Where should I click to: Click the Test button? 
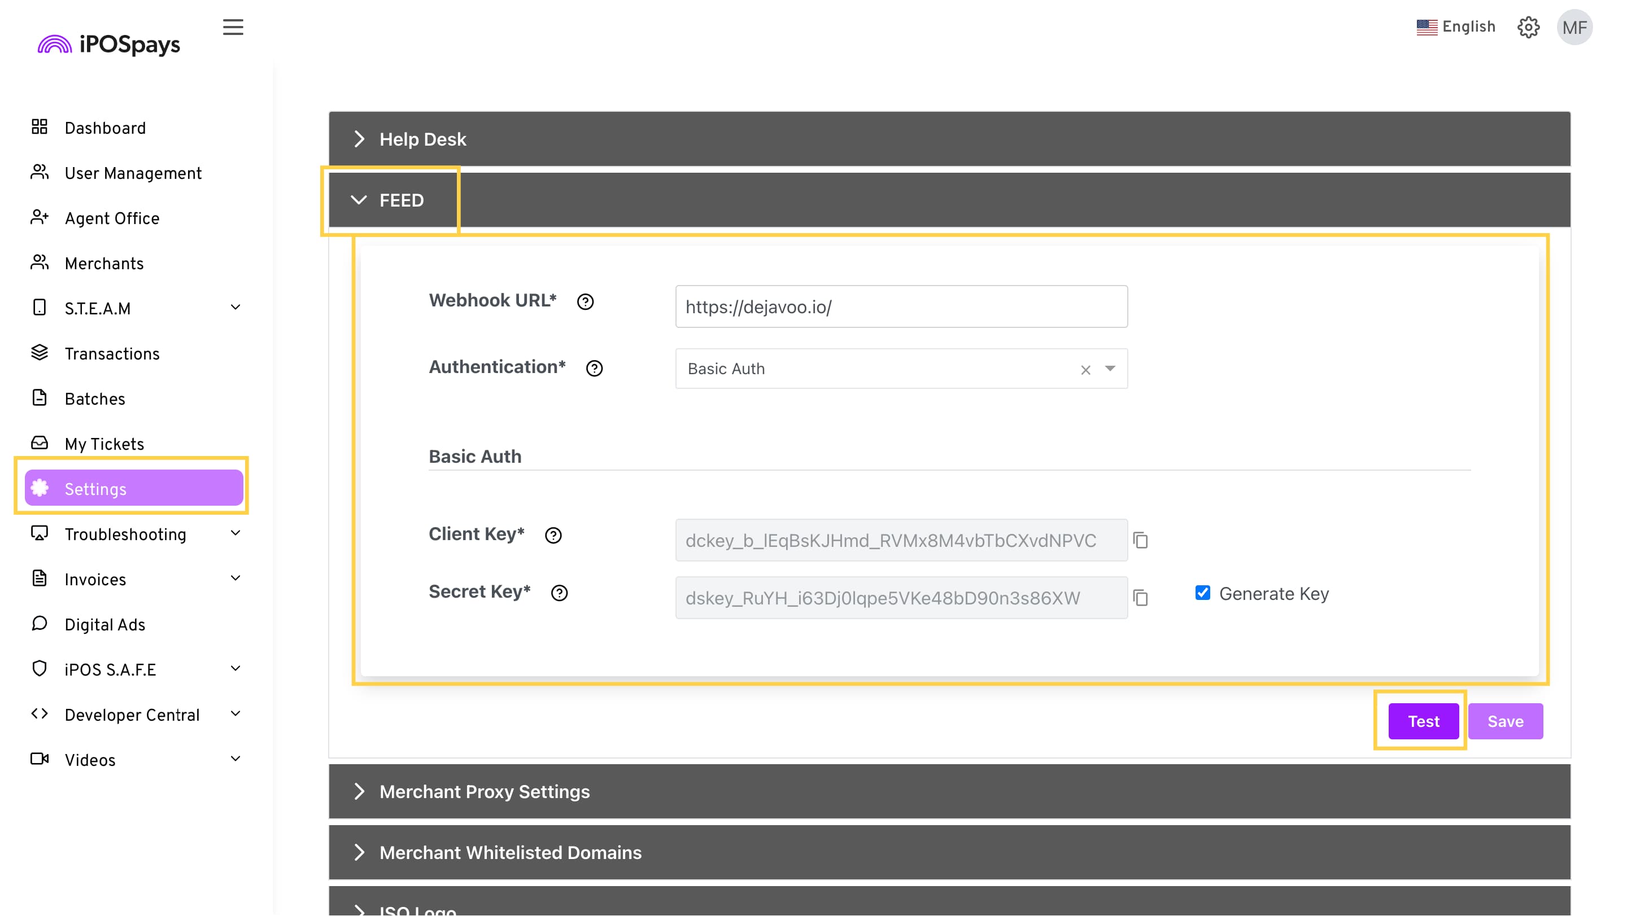point(1424,721)
